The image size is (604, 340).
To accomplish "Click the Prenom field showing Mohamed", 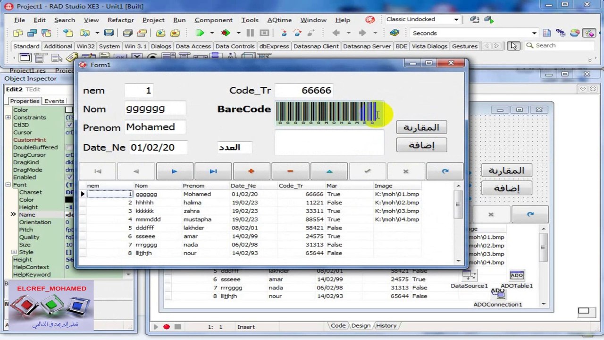I will pos(155,127).
